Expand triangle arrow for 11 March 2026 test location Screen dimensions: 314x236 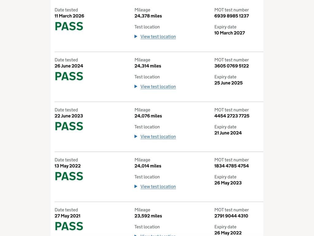click(x=136, y=37)
